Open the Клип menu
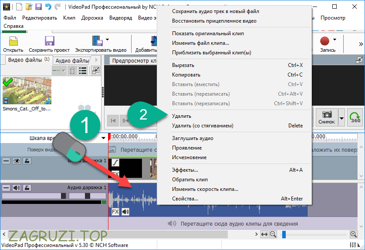The width and height of the screenshot is (365, 250). [x=69, y=18]
